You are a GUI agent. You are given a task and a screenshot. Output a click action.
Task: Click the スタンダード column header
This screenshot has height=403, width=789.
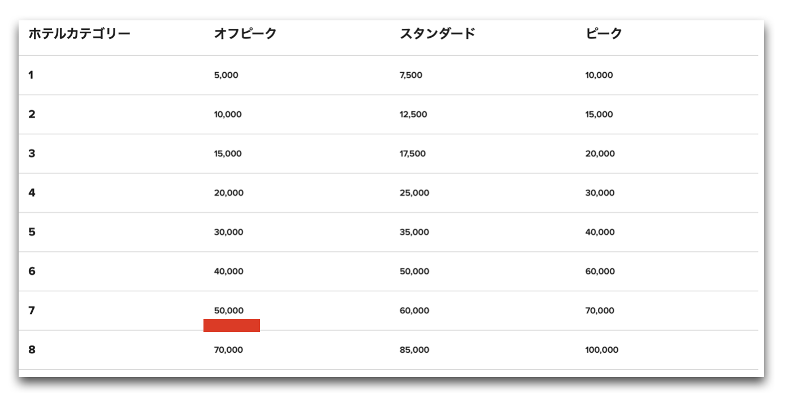(x=437, y=34)
